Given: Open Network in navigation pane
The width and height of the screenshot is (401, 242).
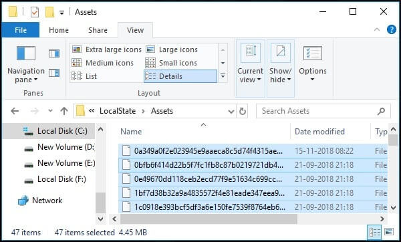Looking at the screenshot, I should pyautogui.click(x=40, y=201).
